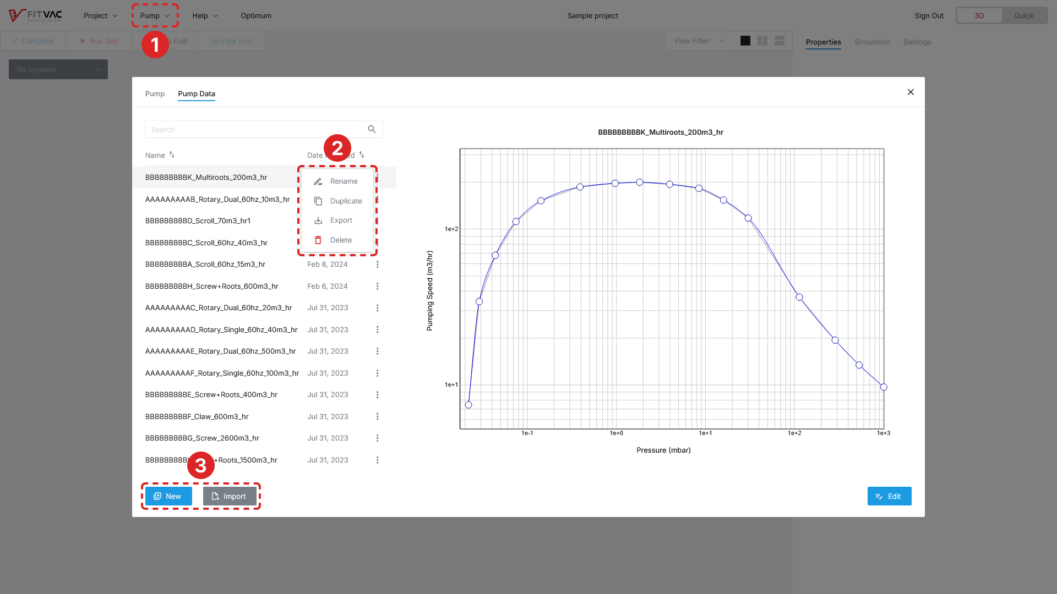Screen dimensions: 1057x594
Task: Click the Run Sim button
Action: (x=99, y=41)
